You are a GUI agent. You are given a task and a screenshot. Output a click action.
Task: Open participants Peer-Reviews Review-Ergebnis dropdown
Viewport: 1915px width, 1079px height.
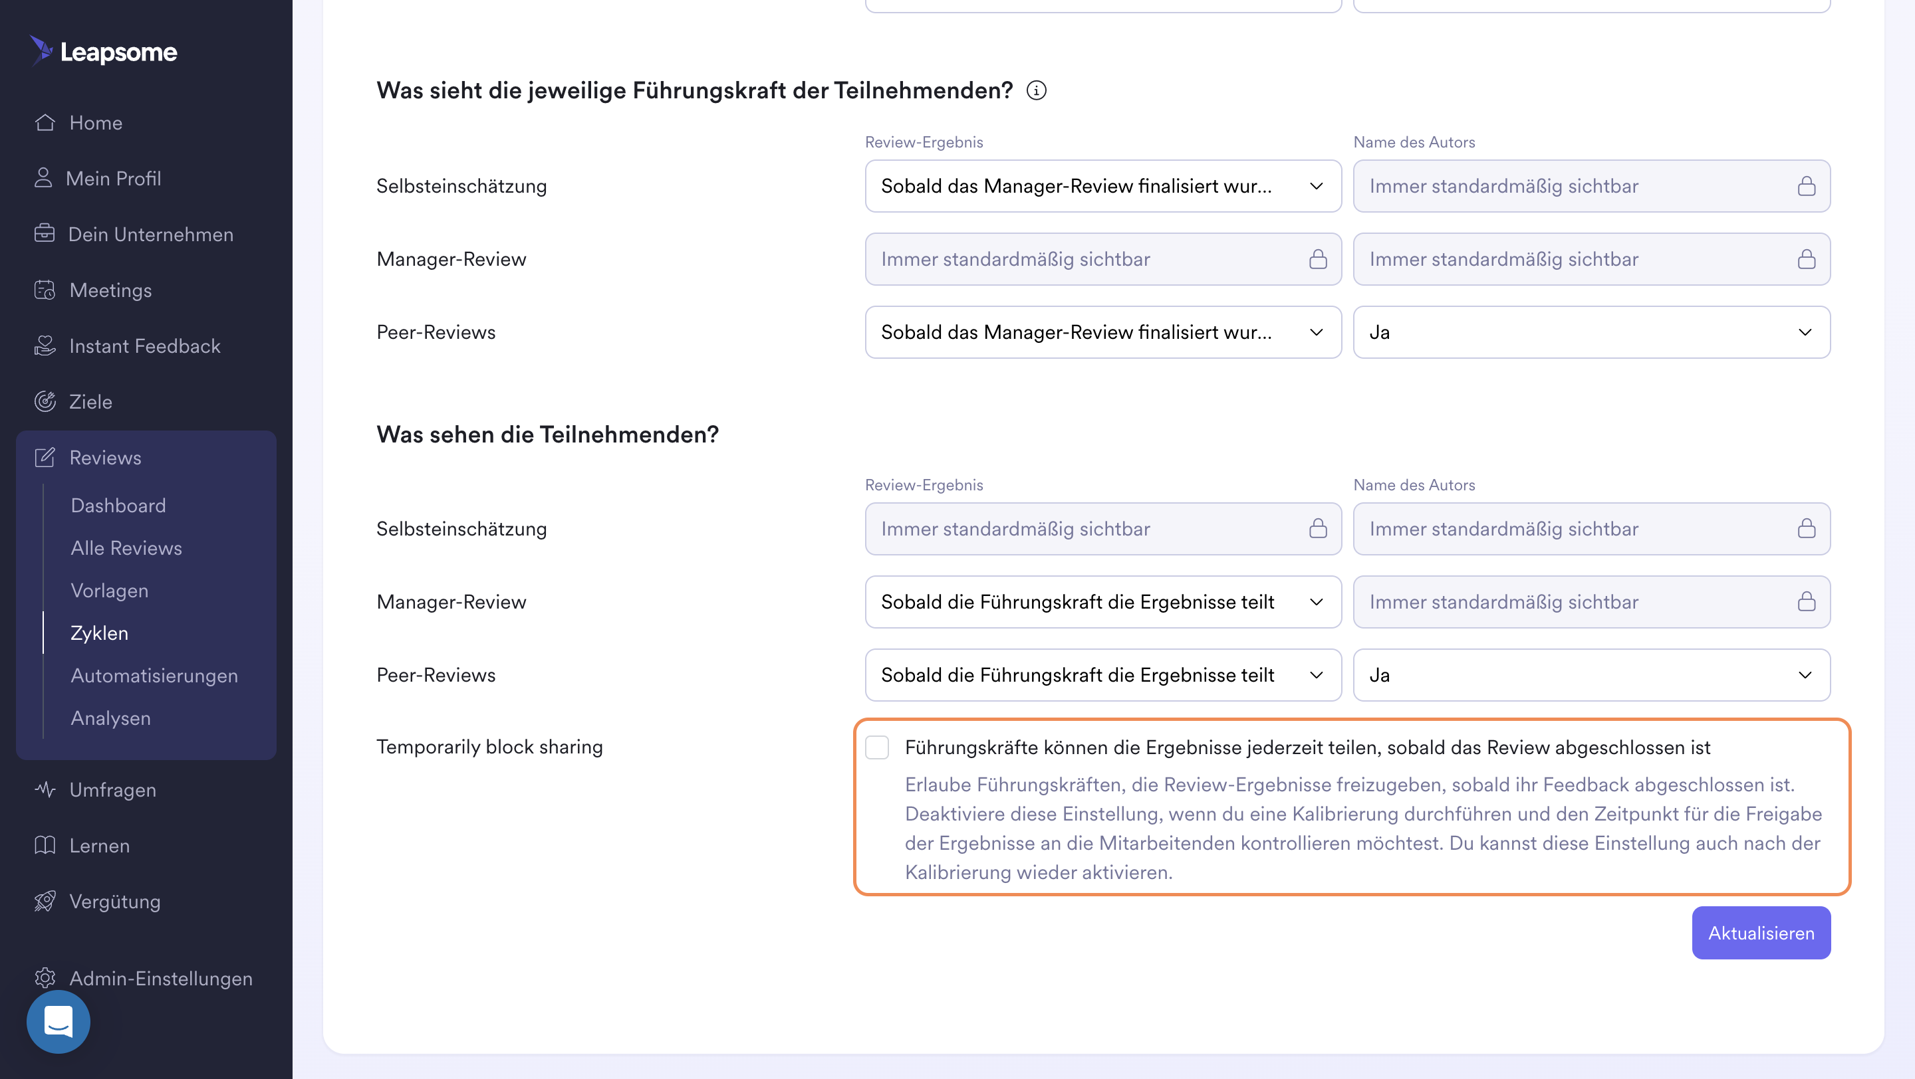1103,675
